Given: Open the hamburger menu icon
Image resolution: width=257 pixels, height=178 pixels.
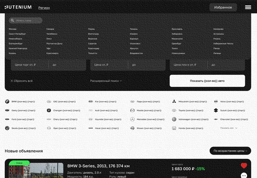Looking at the screenshot, I should coord(248,7).
